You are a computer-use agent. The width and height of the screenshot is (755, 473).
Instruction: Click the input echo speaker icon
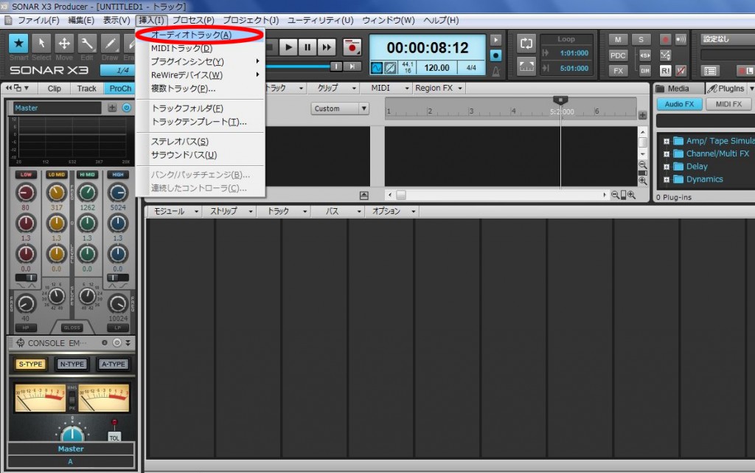[x=681, y=40]
